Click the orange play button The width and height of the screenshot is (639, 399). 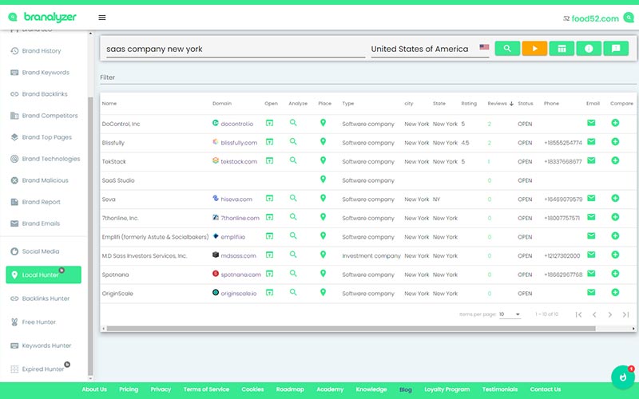tap(534, 49)
